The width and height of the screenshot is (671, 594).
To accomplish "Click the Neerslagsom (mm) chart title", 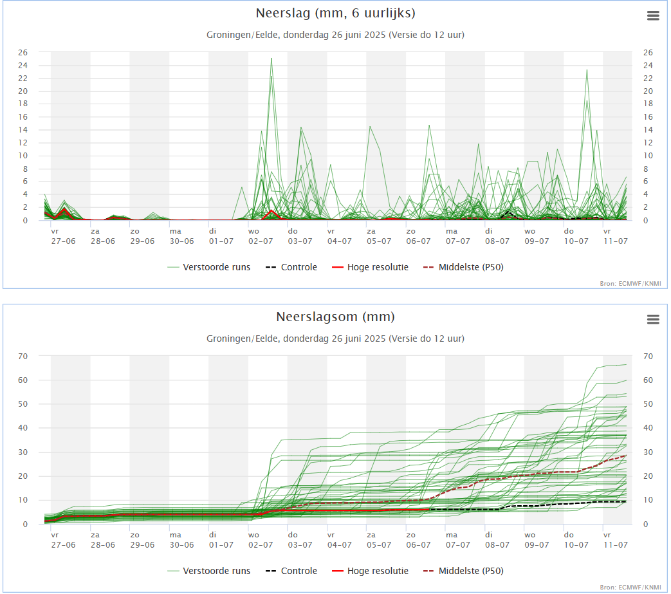I will [x=336, y=317].
